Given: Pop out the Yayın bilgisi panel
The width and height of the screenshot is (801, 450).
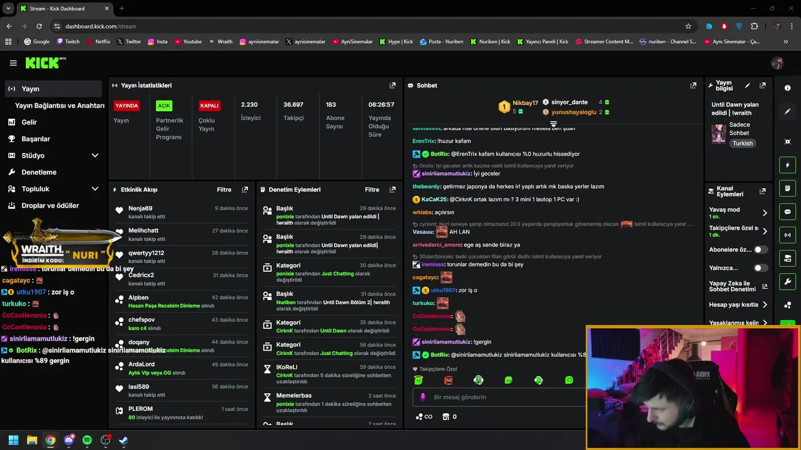Looking at the screenshot, I should click(x=762, y=86).
